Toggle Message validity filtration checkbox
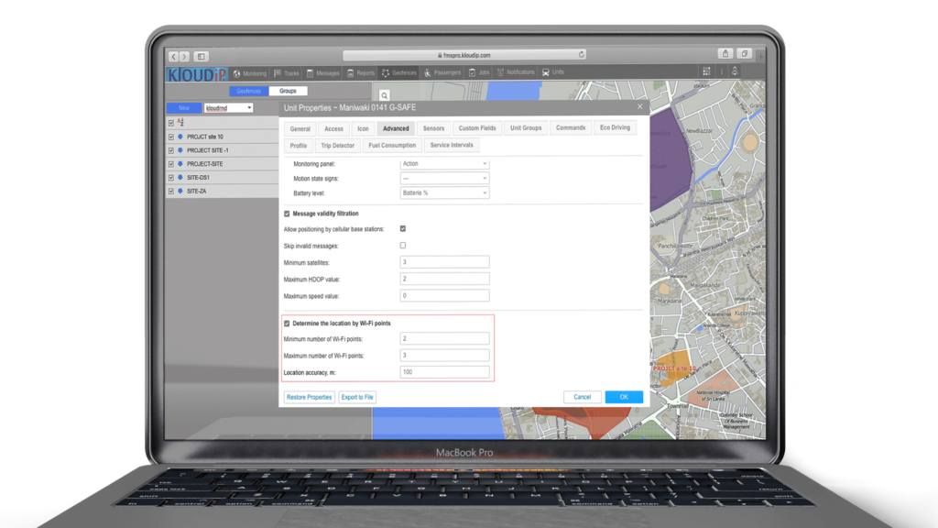 point(287,214)
